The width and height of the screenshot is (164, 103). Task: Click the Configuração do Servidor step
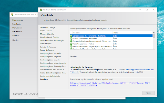(x=50, y=60)
